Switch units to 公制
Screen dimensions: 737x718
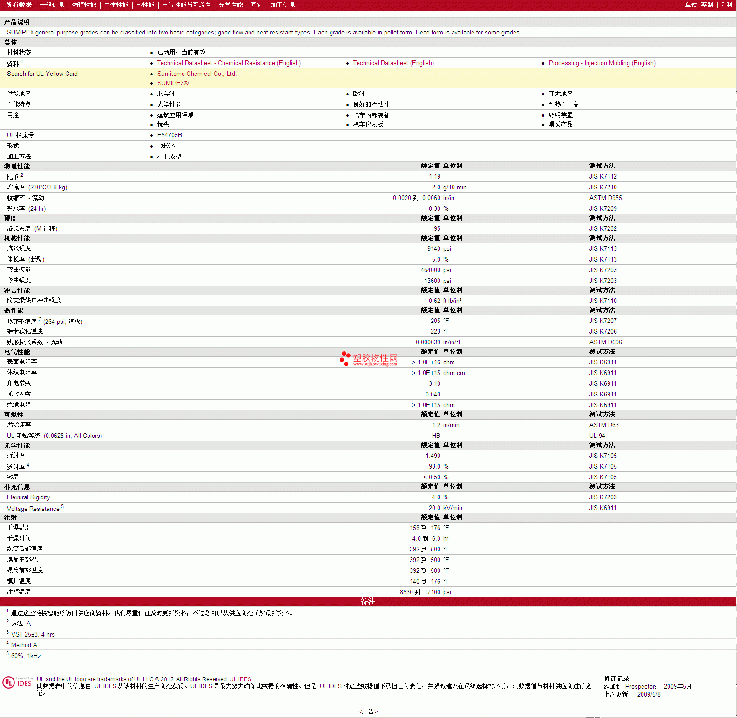pyautogui.click(x=726, y=5)
